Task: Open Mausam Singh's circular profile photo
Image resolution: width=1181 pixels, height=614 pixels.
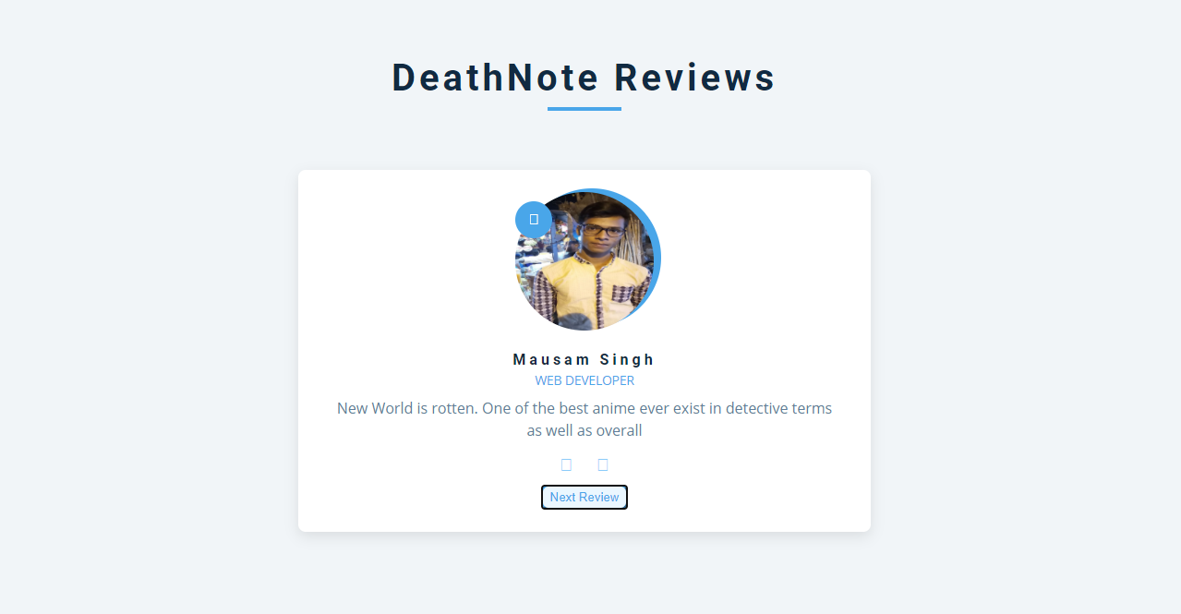Action: coord(584,261)
